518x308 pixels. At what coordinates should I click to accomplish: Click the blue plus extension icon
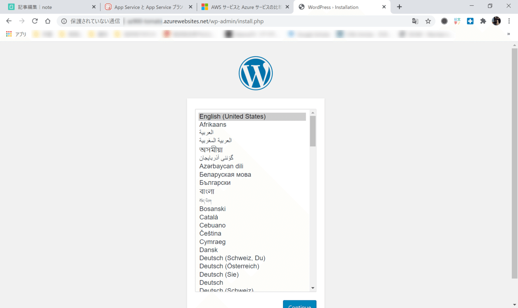pos(470,21)
